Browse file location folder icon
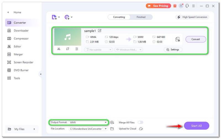Screen dimensions: 221x139 point(112,129)
